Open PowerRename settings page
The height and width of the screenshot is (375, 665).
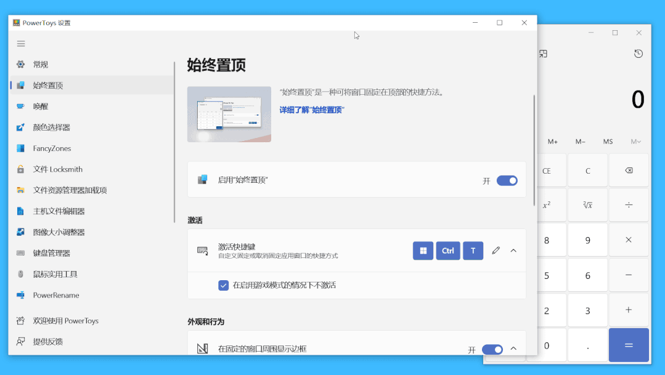[x=91, y=295]
